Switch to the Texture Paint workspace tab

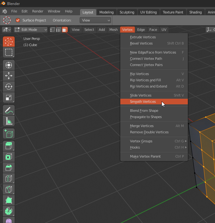tap(173, 12)
